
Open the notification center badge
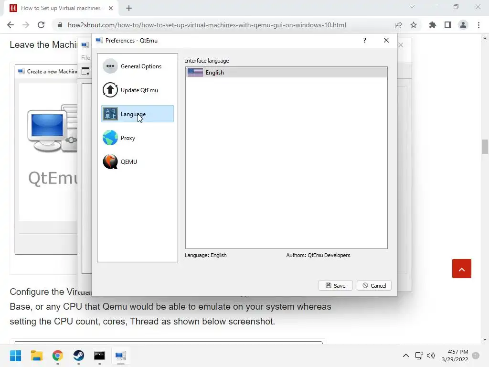476,356
